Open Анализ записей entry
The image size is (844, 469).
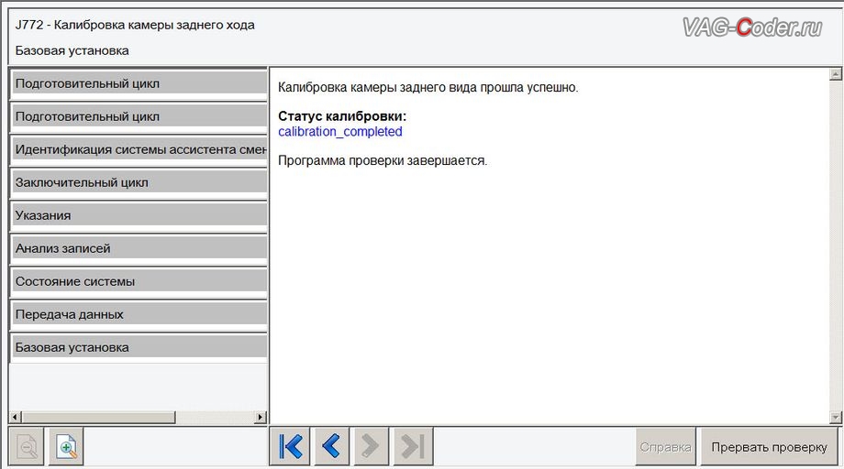click(139, 248)
